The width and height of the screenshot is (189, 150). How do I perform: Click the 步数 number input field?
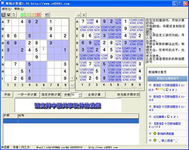74,95
